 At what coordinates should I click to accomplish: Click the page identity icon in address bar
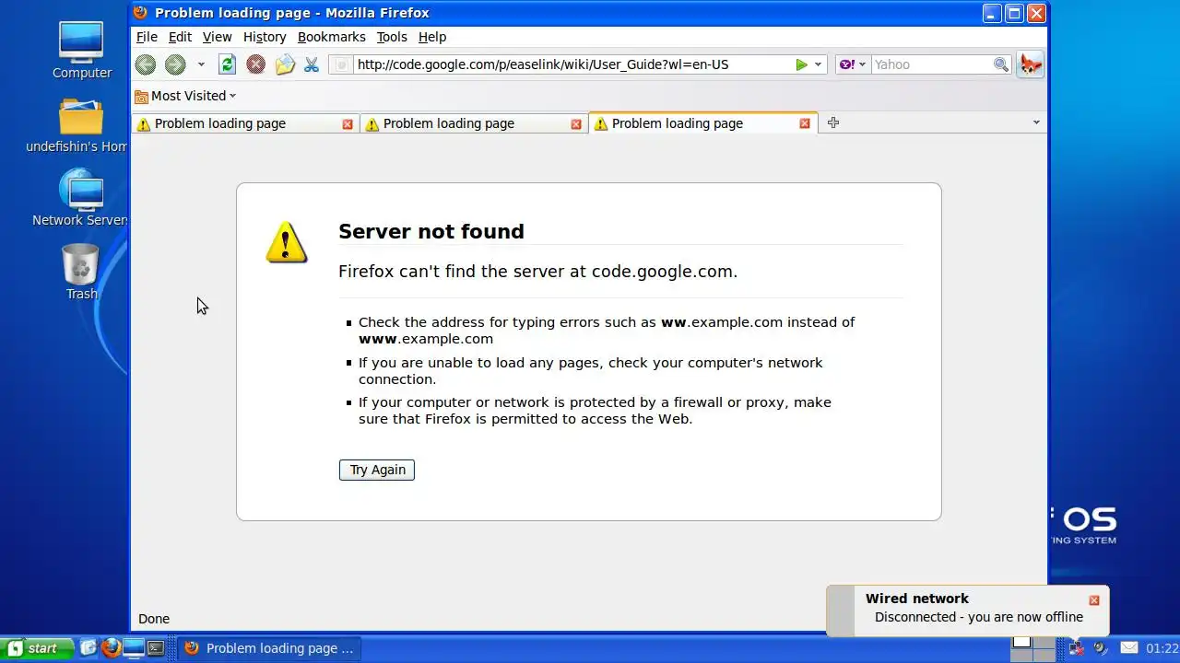click(341, 64)
